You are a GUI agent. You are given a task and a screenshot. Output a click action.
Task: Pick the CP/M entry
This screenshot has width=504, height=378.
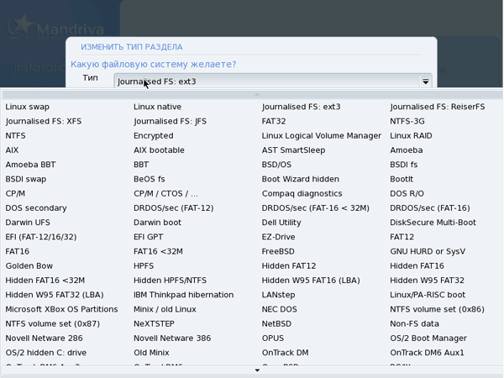tap(15, 193)
